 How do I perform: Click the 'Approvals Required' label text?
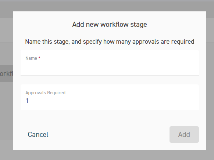[x=45, y=93]
